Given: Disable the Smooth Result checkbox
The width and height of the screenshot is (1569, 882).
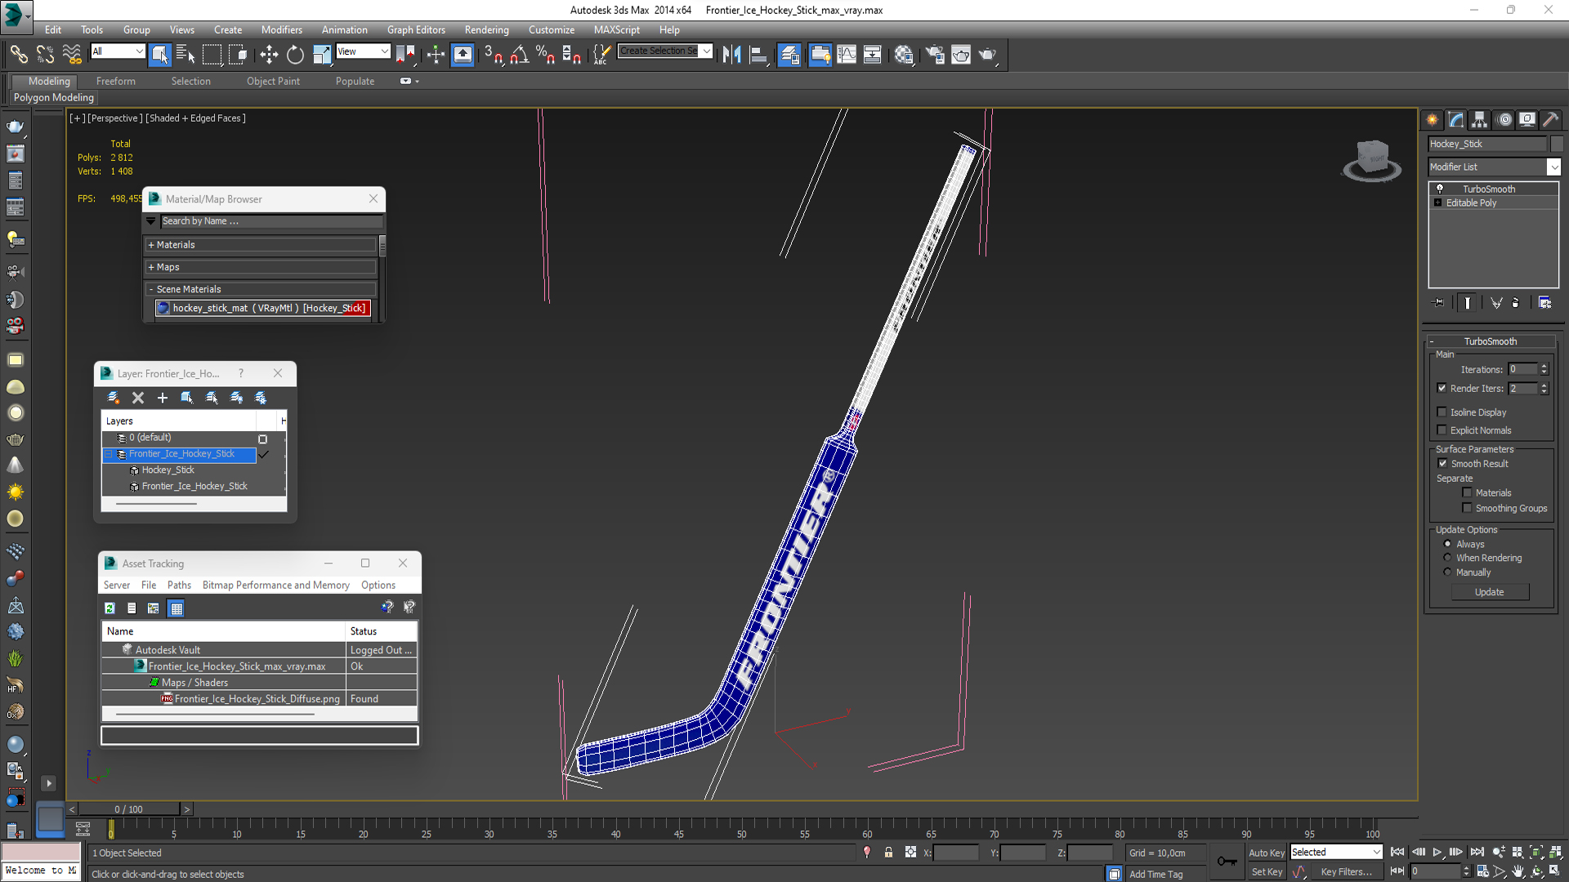Looking at the screenshot, I should tap(1442, 463).
